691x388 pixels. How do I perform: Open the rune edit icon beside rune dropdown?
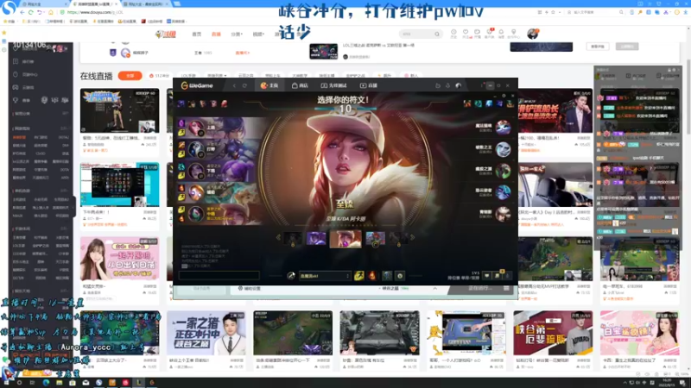pyautogui.click(x=291, y=276)
